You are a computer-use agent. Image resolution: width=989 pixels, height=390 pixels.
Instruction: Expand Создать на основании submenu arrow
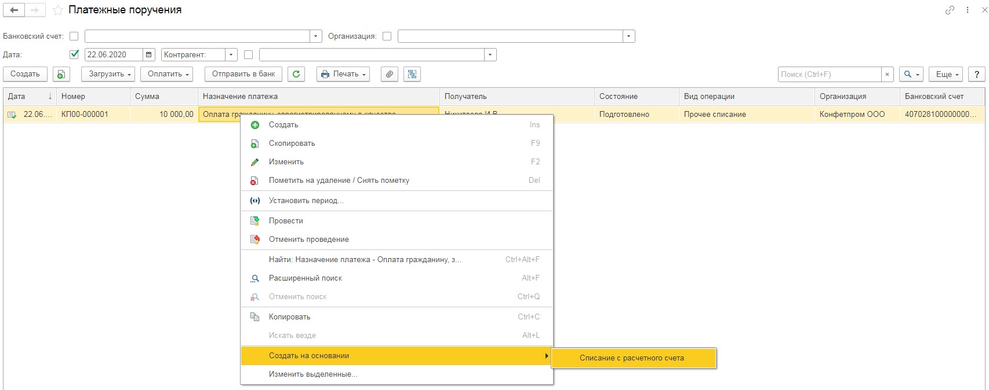click(x=546, y=356)
